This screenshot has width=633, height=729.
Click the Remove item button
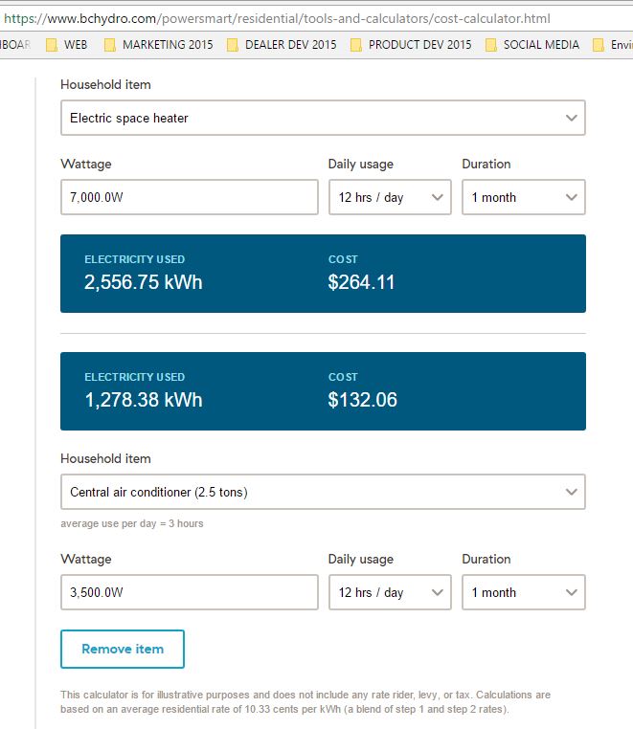(x=123, y=649)
